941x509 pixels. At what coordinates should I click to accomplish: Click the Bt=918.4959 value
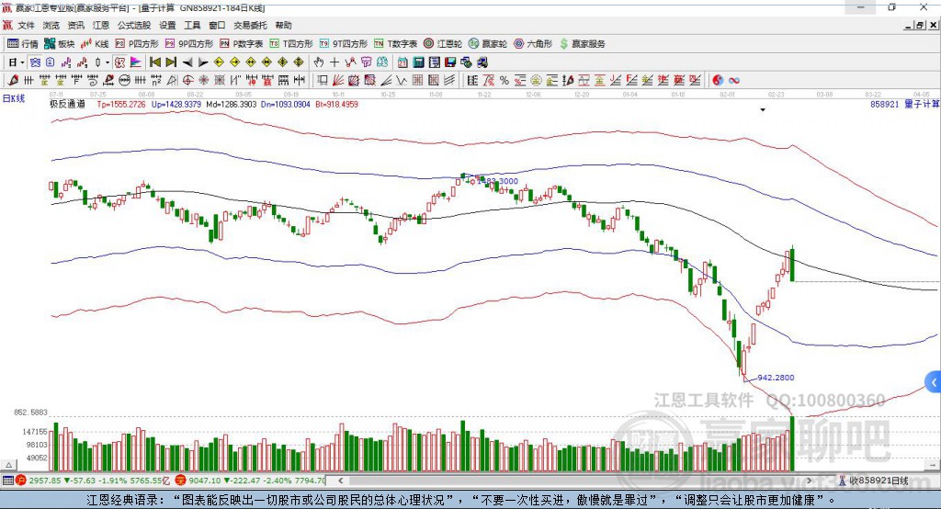pos(336,104)
